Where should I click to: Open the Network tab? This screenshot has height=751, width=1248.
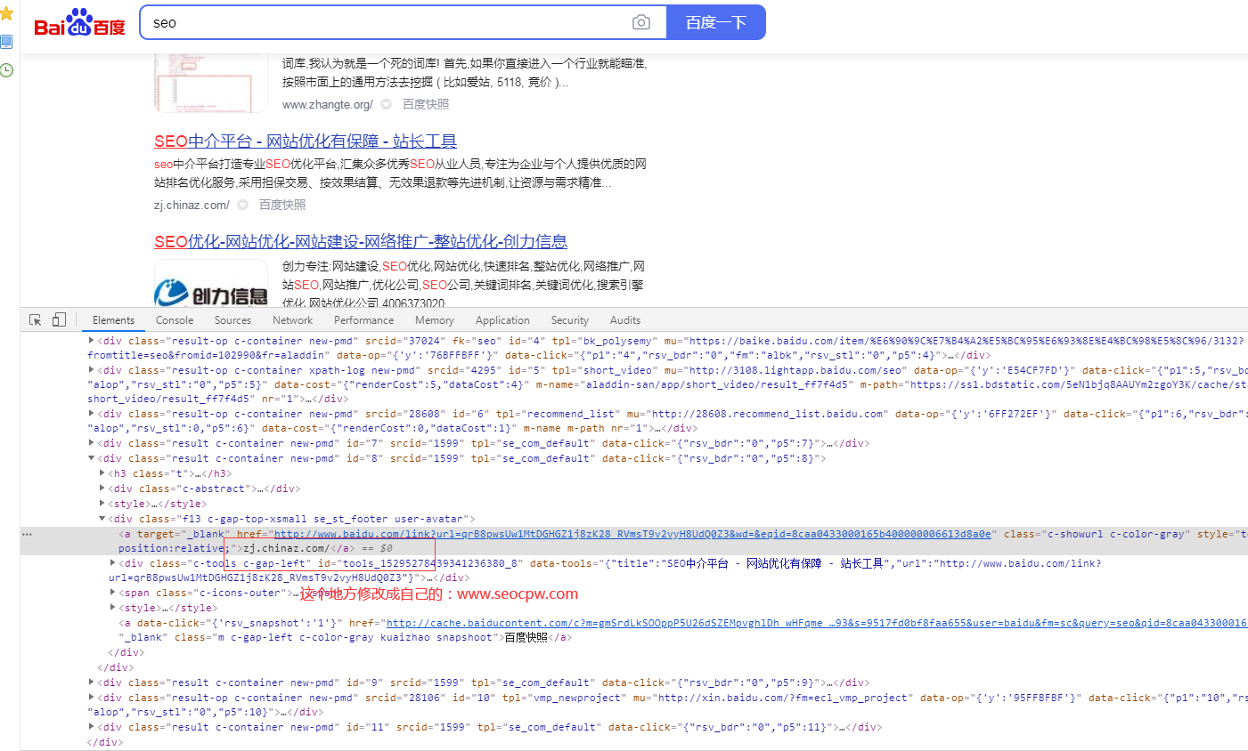click(293, 320)
